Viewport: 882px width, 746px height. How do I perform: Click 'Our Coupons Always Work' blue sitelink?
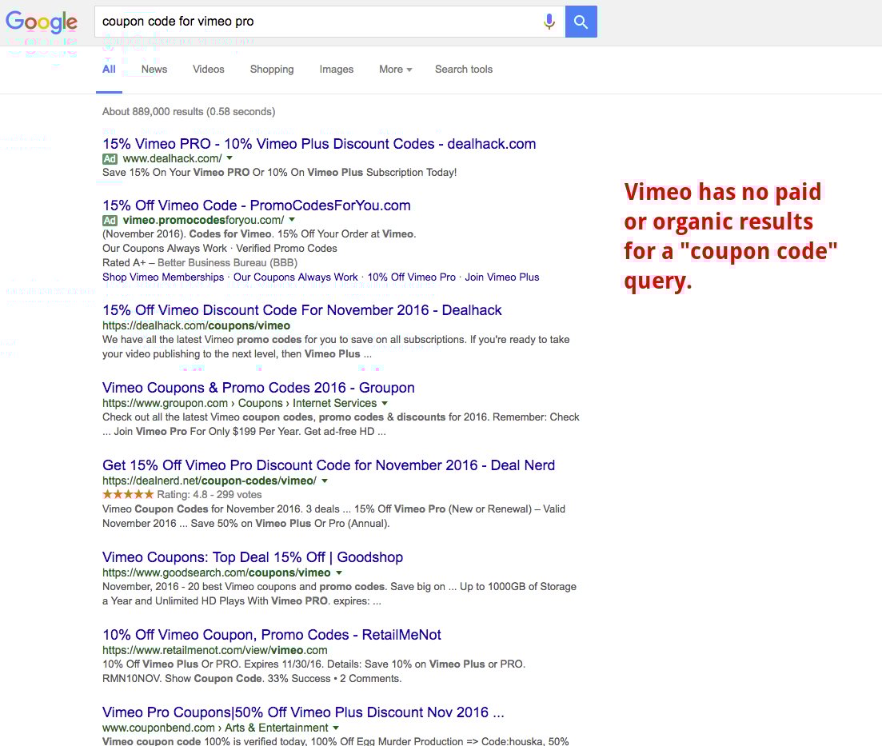[x=295, y=277]
